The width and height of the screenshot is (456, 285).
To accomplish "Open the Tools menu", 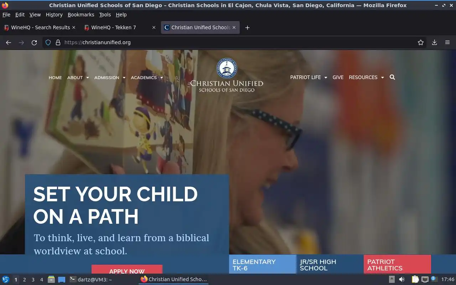I will click(105, 15).
